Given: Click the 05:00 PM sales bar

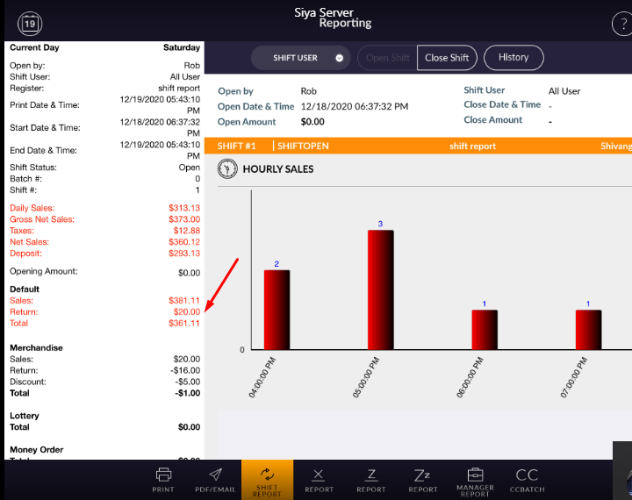Looking at the screenshot, I should (x=380, y=289).
